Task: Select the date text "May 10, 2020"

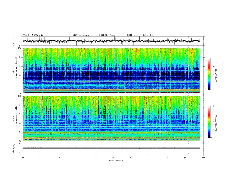Action: [81, 35]
